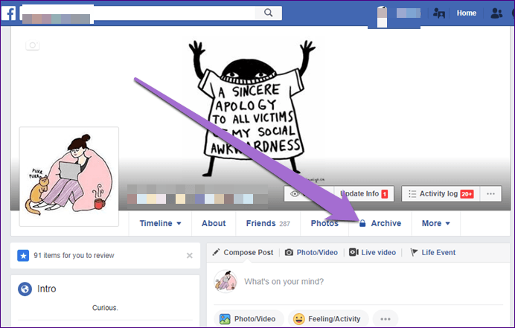Click the small avatar in the composer

point(225,281)
